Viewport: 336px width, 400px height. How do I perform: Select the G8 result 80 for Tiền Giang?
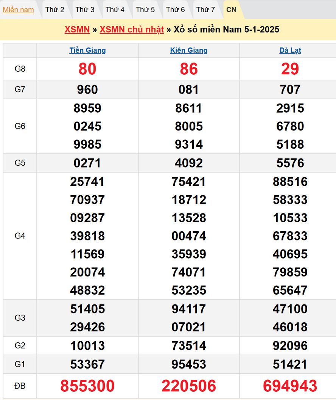tap(87, 69)
